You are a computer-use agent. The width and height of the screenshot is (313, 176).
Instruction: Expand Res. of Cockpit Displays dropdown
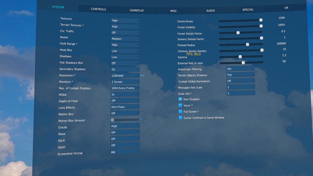point(125,88)
